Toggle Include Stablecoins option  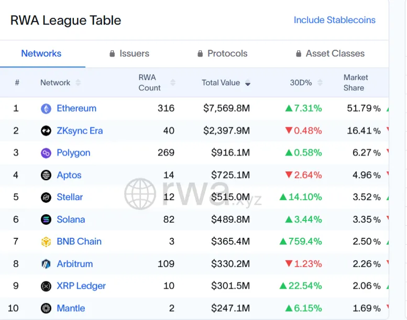click(334, 20)
